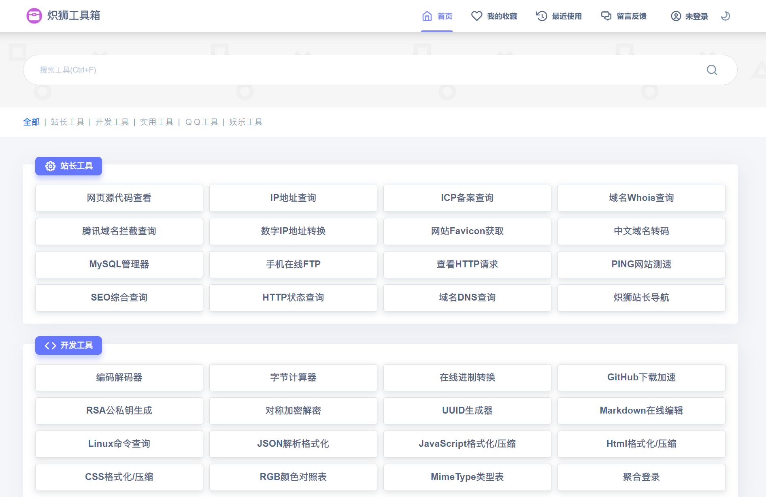This screenshot has height=497, width=766.
Task: Toggle dark mode with moon icon
Action: click(725, 16)
